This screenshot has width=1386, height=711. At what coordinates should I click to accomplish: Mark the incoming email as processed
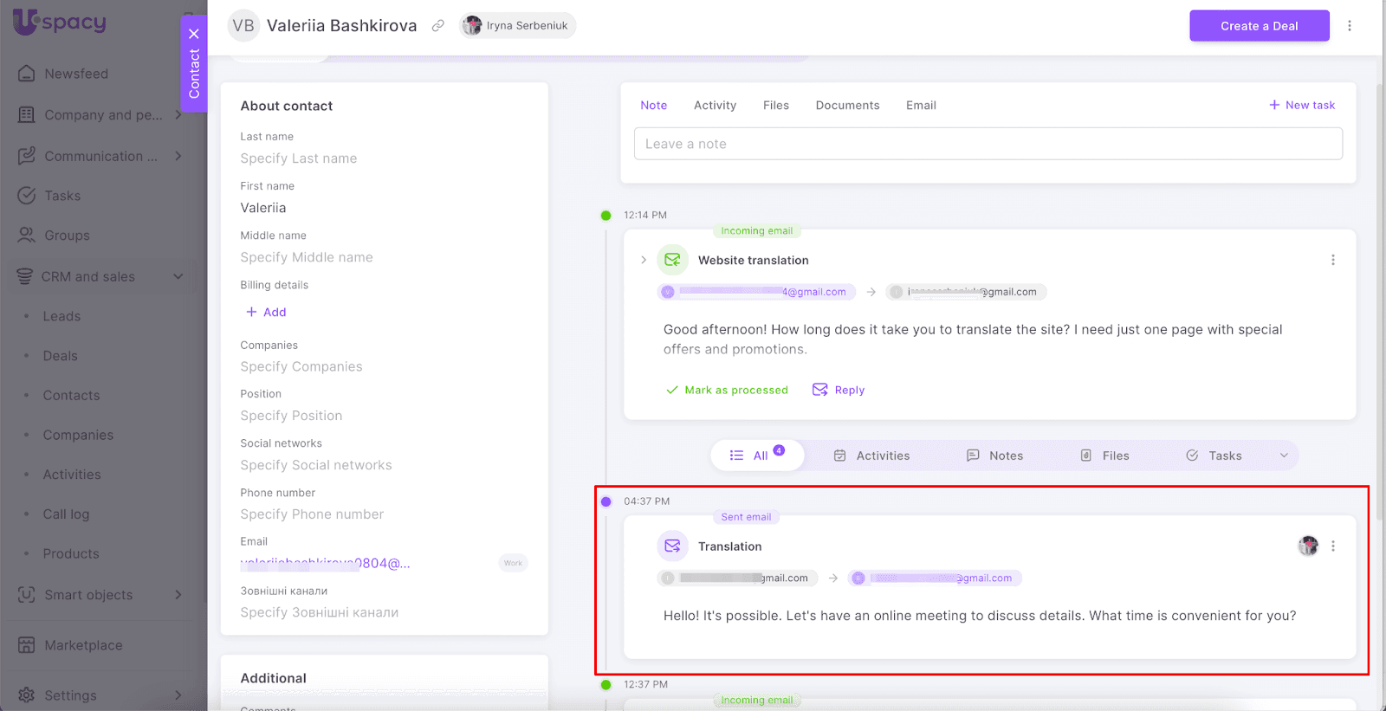(x=727, y=390)
